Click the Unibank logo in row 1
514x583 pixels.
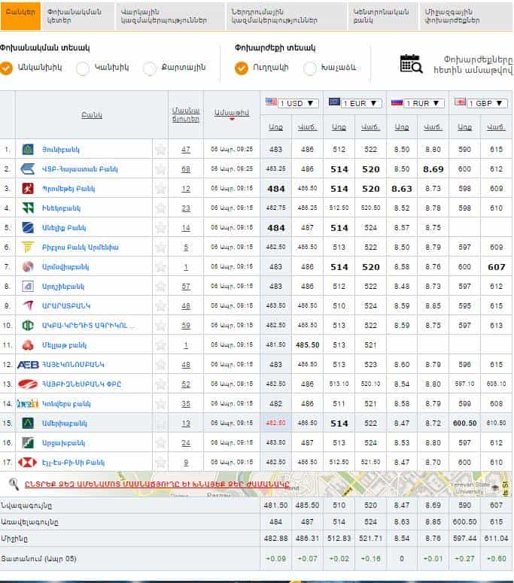point(28,150)
